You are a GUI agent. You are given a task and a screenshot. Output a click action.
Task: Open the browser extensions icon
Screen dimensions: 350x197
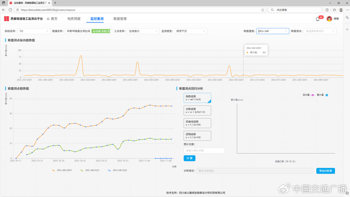(327, 10)
